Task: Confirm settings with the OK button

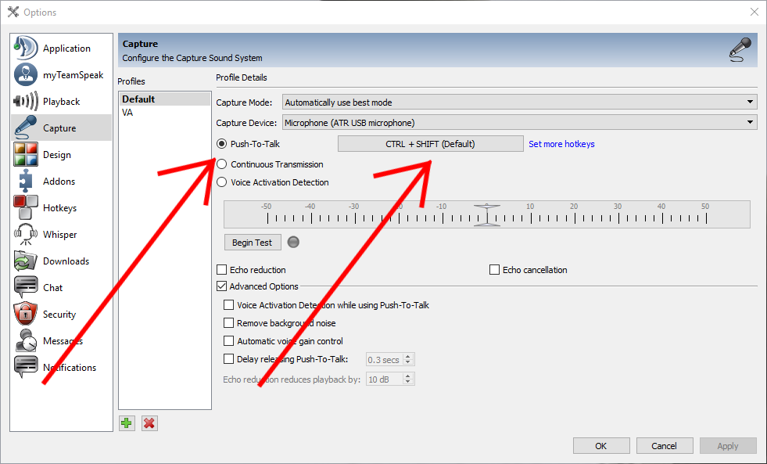Action: tap(601, 446)
